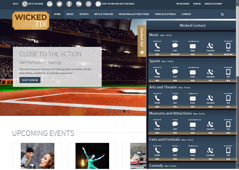The image size is (239, 170).
Task: Start a Music live Chat
Action: [175, 45]
